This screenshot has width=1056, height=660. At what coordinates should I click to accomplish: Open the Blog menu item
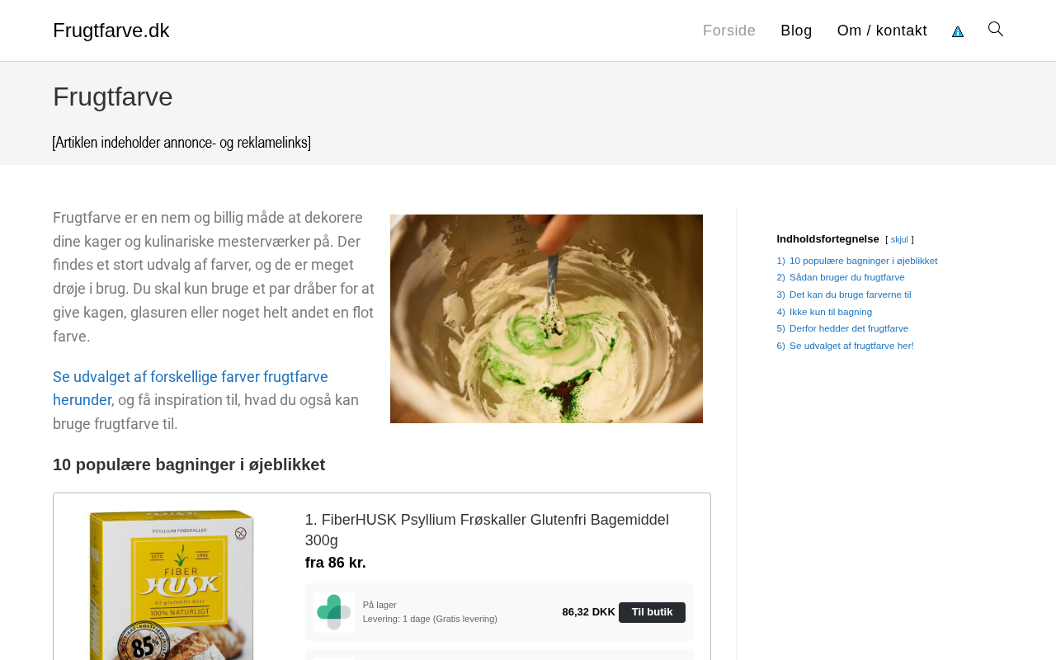[x=796, y=31]
